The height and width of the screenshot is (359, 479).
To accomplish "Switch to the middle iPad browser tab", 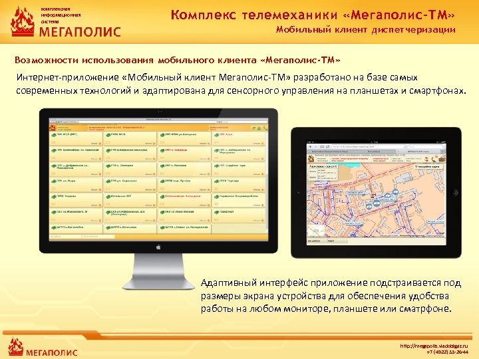I will pos(374,152).
